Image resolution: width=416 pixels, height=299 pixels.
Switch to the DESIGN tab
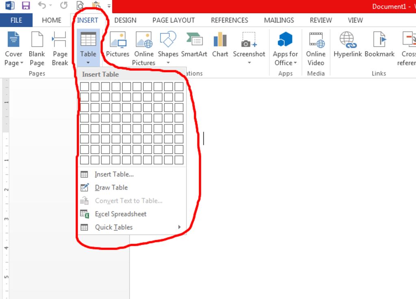(x=125, y=20)
